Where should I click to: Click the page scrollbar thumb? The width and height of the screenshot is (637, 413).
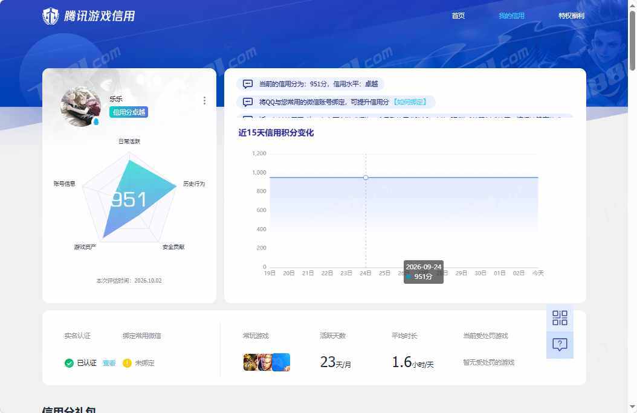click(633, 40)
